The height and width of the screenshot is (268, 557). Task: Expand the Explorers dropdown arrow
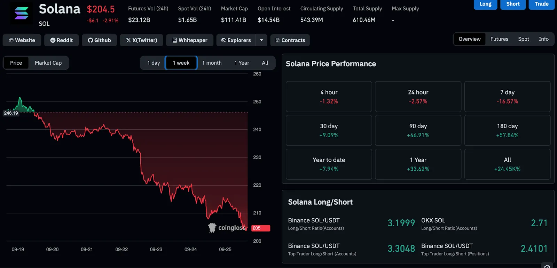pos(261,40)
